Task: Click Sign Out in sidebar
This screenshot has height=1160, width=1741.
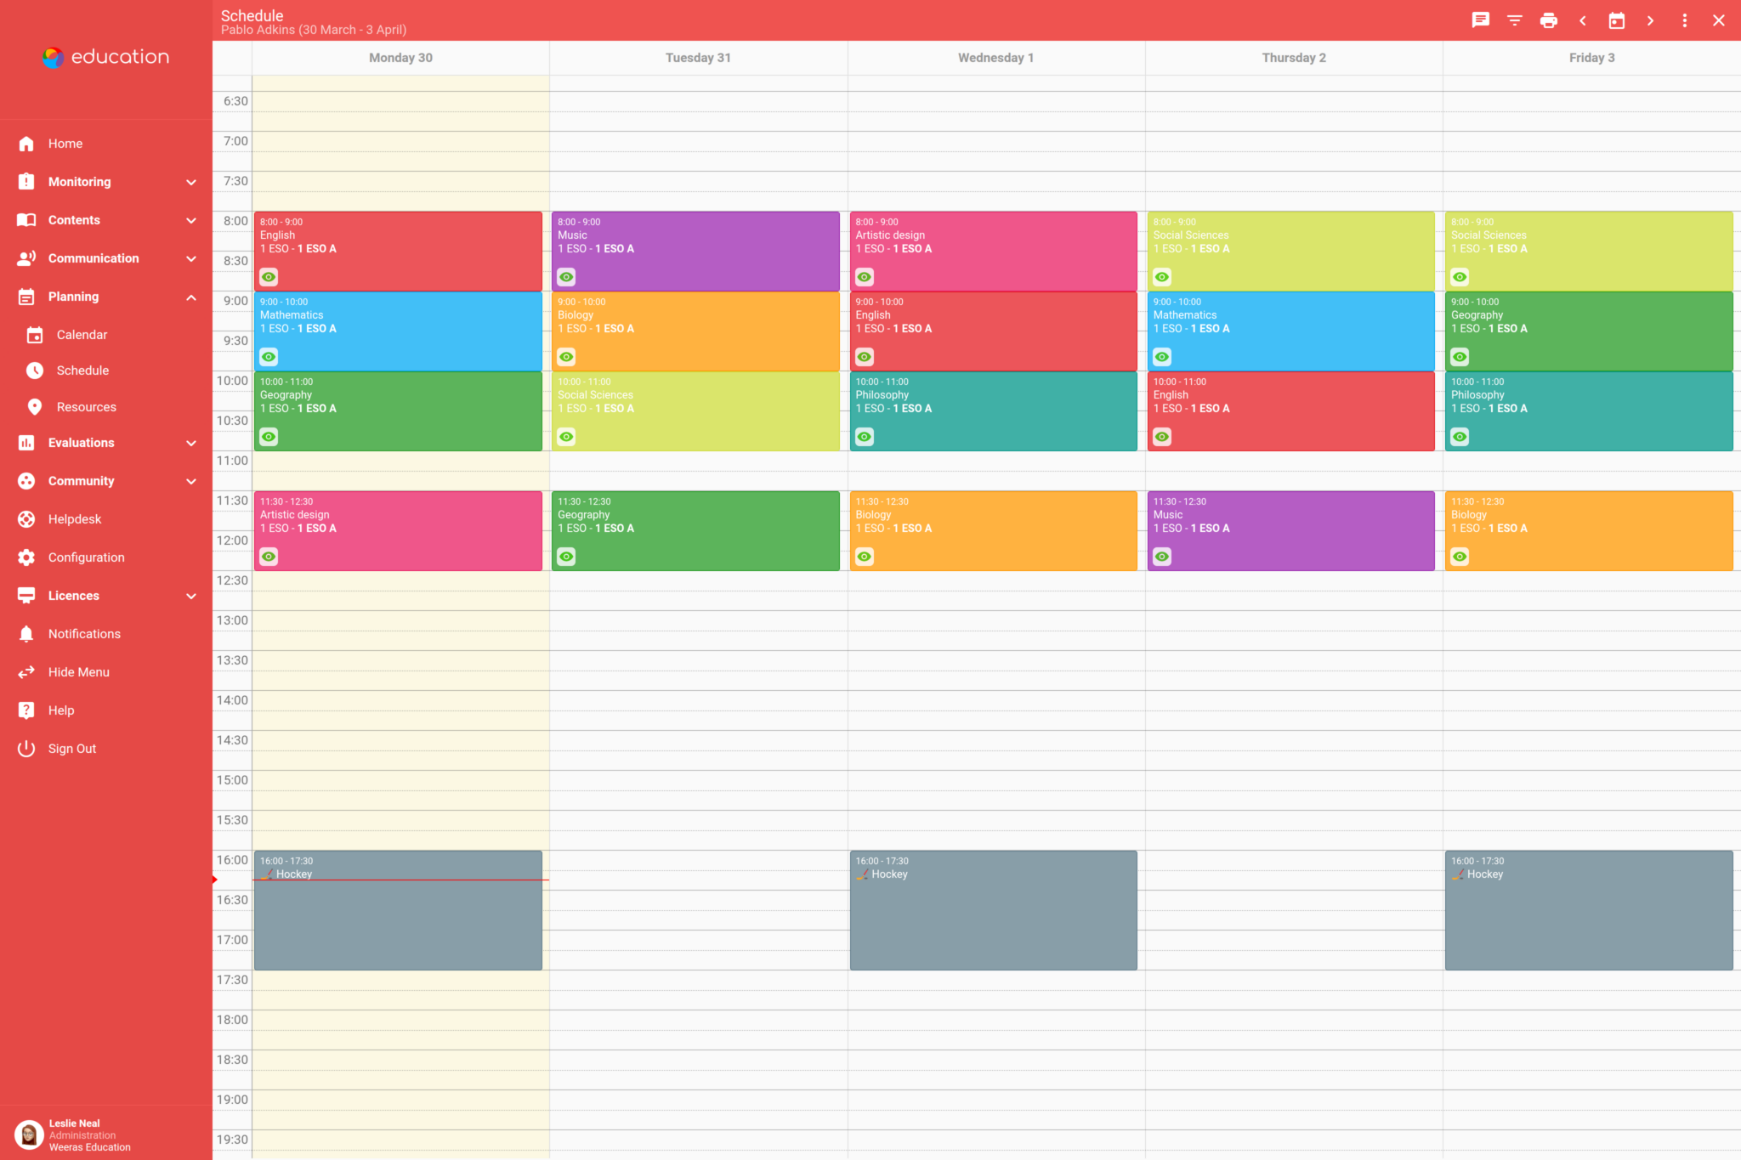Action: click(71, 749)
